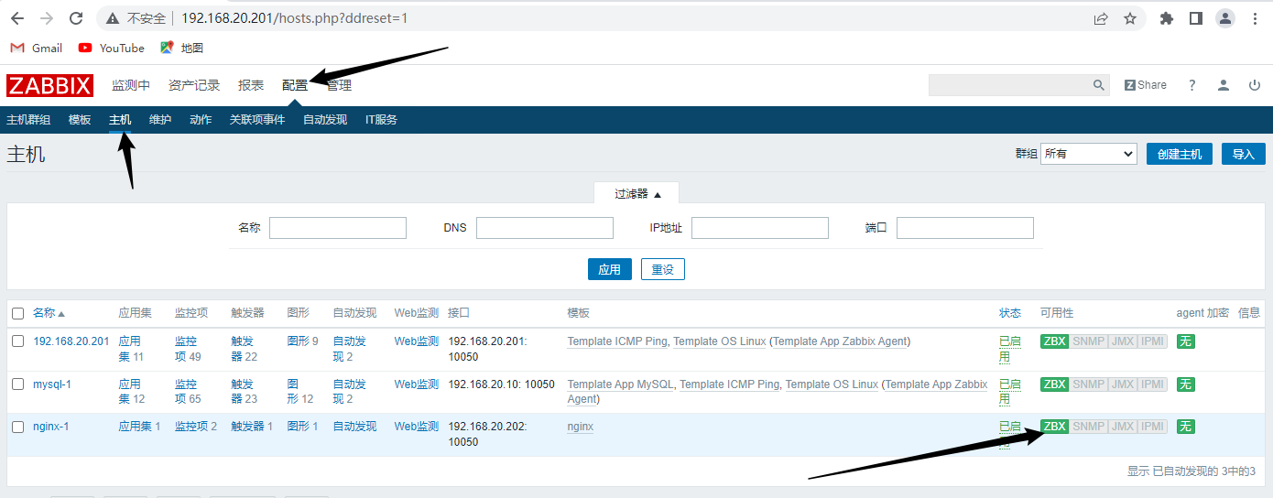Toggle the select-all hosts header checkbox
This screenshot has width=1273, height=498.
18,313
